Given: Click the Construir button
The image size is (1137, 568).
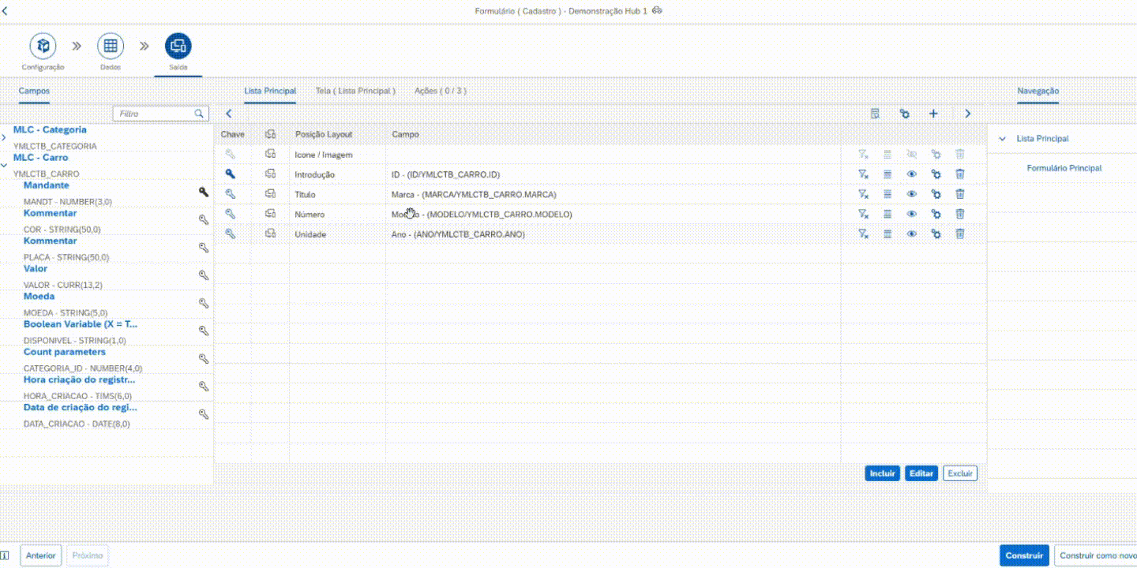Looking at the screenshot, I should tap(1024, 555).
